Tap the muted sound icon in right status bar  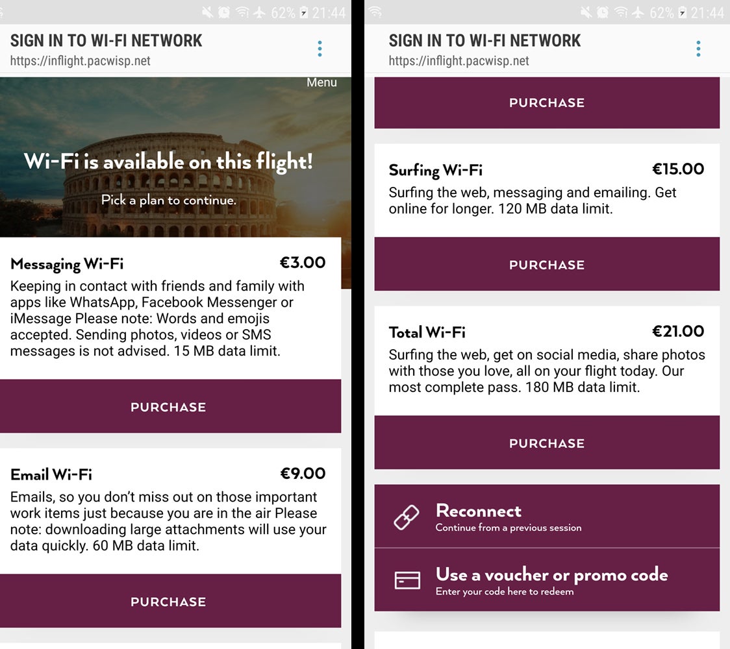585,12
